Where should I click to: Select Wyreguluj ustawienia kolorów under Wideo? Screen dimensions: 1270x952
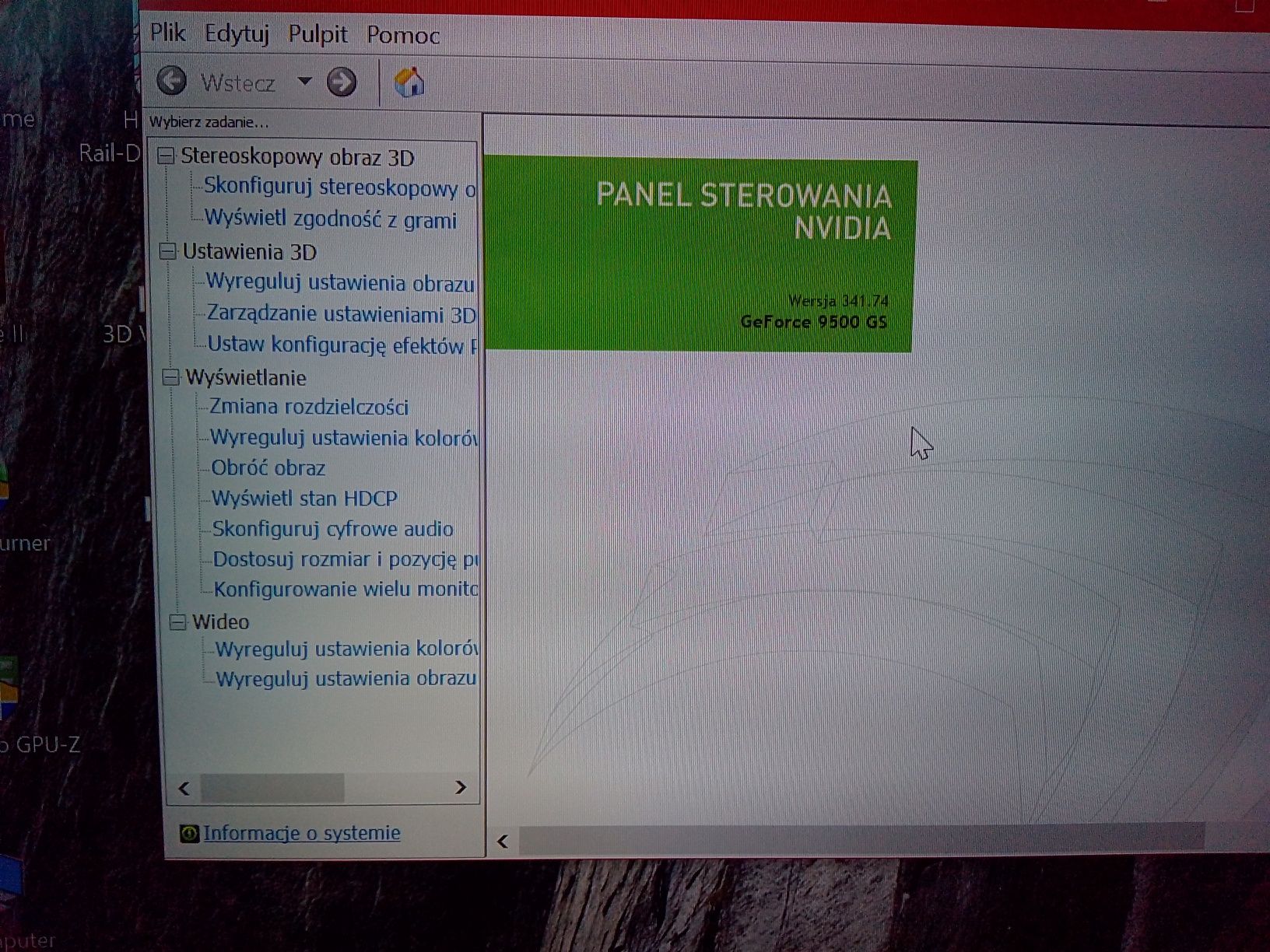point(347,649)
